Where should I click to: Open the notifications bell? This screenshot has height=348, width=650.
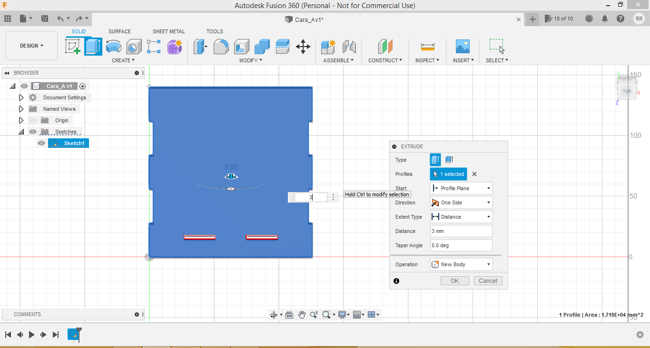[x=605, y=19]
